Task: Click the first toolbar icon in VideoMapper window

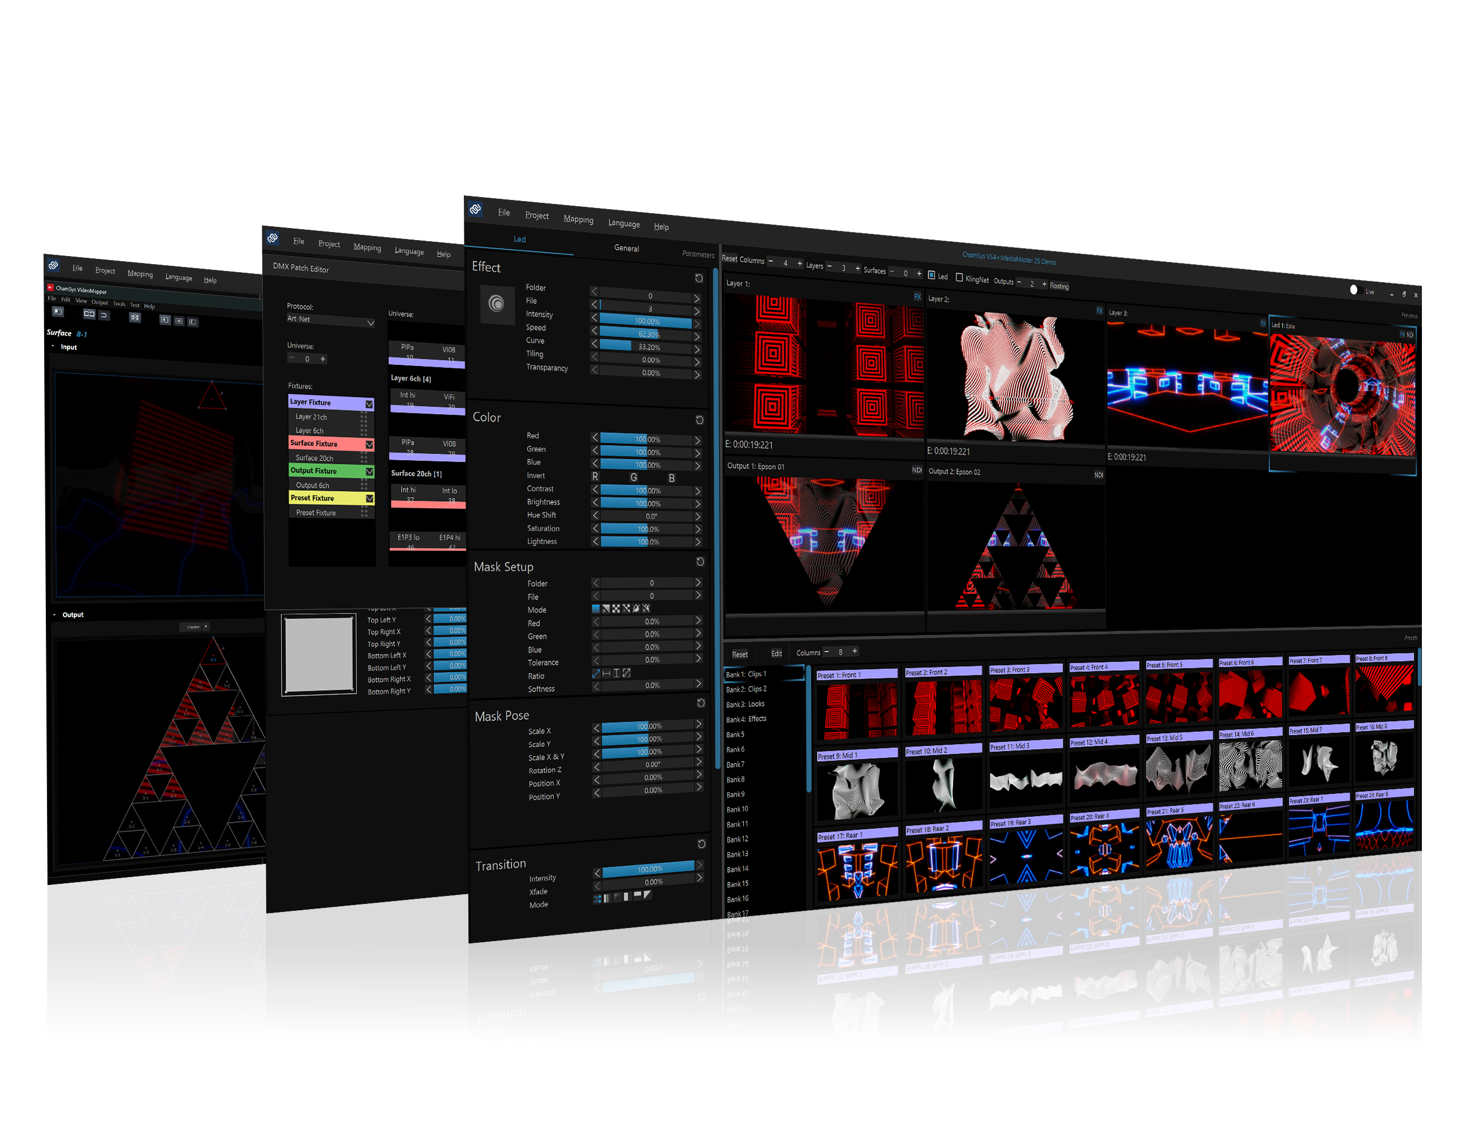Action: click(x=58, y=311)
